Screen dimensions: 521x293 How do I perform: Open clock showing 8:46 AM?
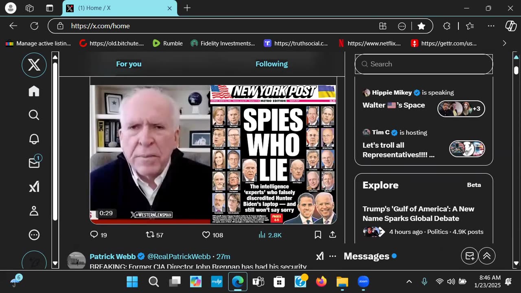pos(487,282)
